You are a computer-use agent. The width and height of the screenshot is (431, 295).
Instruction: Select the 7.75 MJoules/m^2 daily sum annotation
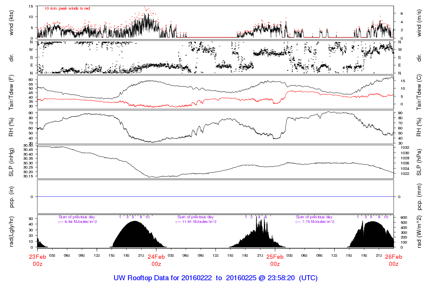[x=314, y=222]
